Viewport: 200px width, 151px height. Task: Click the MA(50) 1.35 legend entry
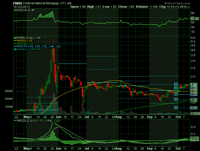click(24, 41)
